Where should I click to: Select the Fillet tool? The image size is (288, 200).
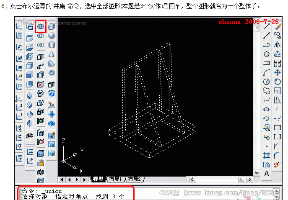click(278, 155)
